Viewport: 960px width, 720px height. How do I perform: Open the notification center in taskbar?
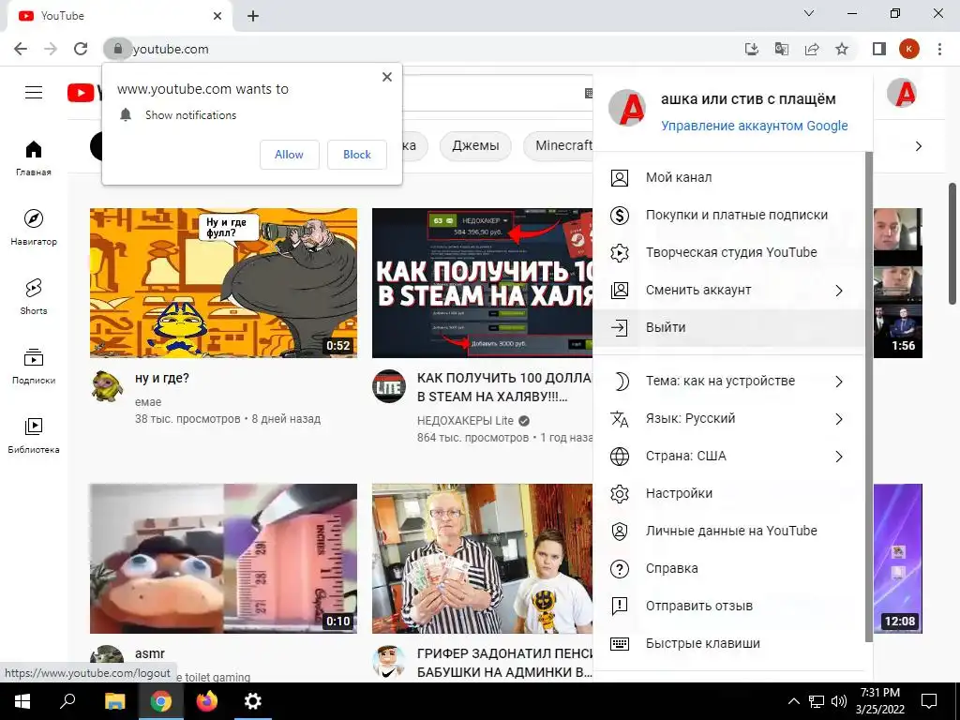[x=929, y=701]
